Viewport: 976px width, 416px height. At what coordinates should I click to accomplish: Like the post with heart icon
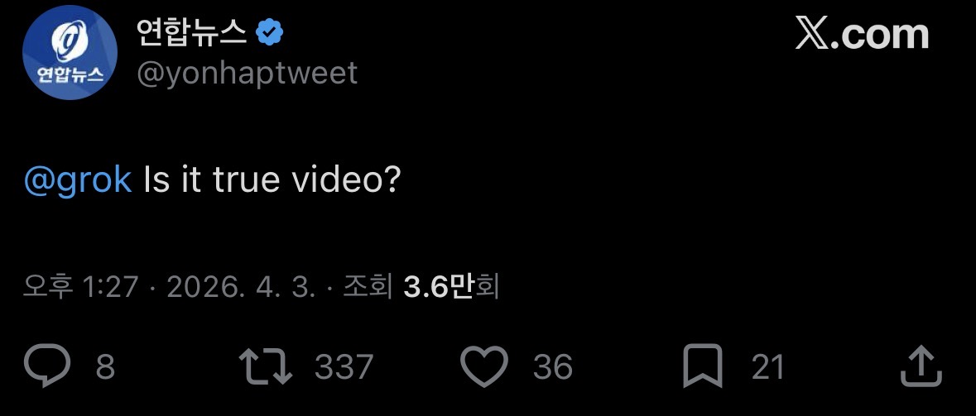tap(483, 366)
